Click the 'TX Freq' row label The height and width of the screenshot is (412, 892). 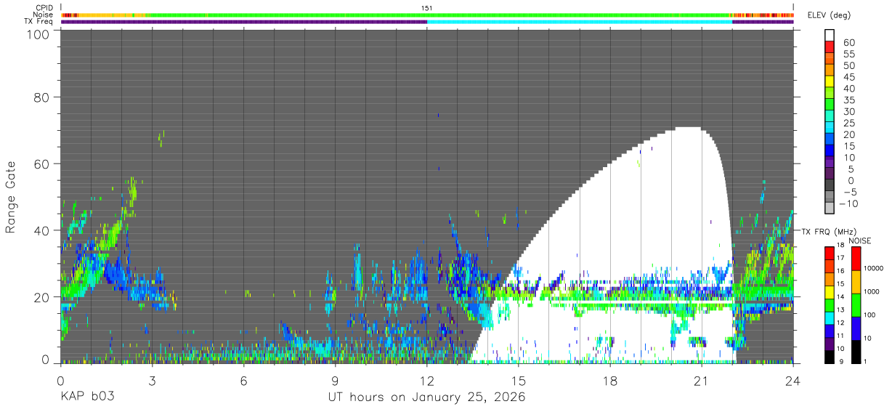coord(38,22)
